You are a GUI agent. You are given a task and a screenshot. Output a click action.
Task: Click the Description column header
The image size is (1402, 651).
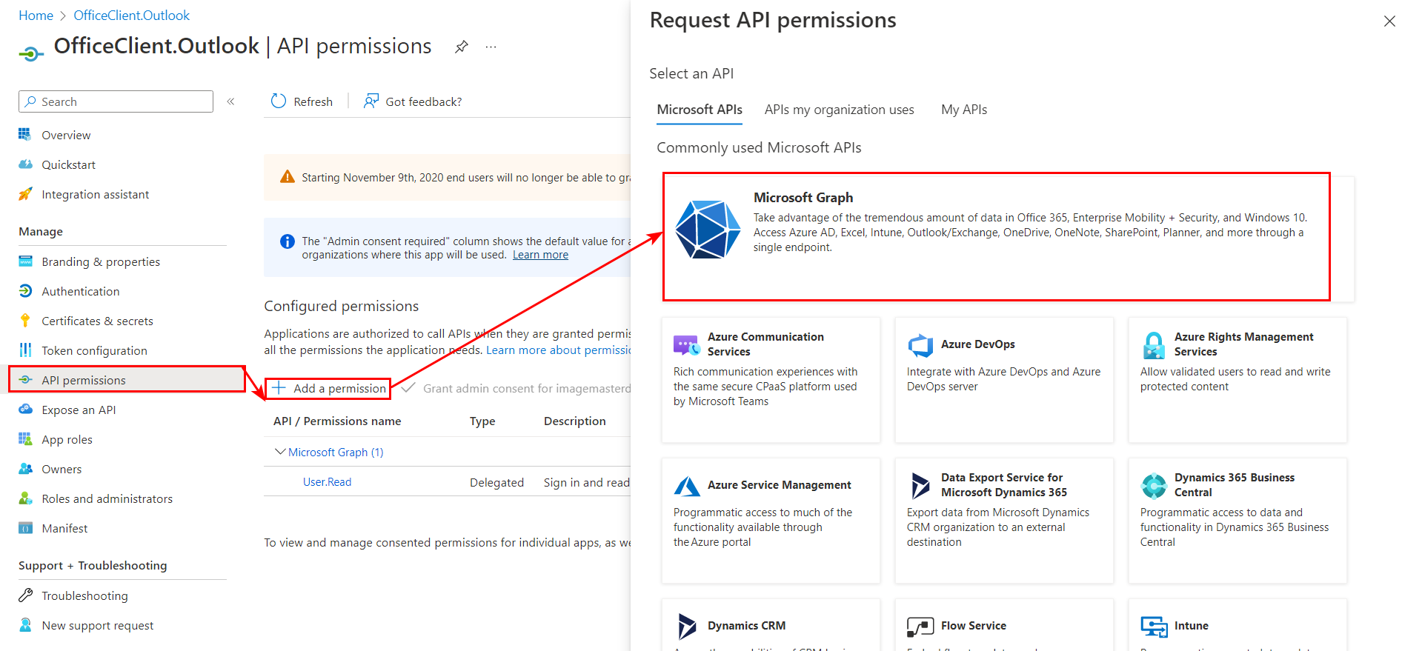click(575, 421)
